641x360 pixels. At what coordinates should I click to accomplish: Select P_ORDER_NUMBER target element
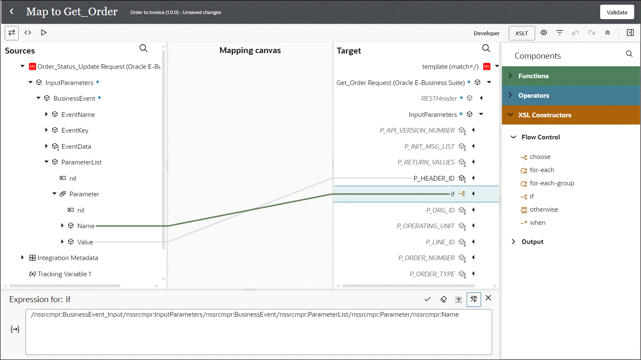click(x=426, y=258)
